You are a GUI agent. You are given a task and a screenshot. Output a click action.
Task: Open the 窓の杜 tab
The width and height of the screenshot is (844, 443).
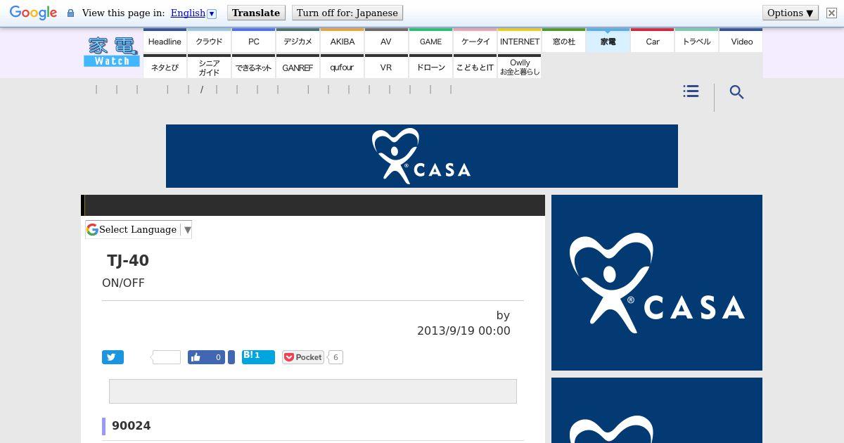point(563,41)
